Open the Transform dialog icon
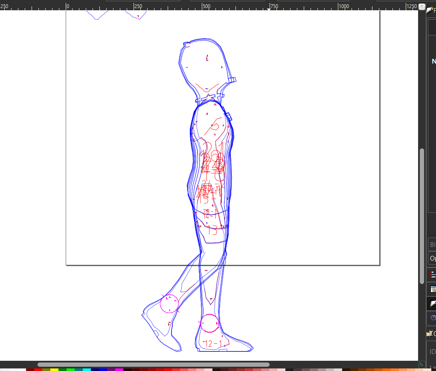This screenshot has height=371, width=436. pos(433,289)
